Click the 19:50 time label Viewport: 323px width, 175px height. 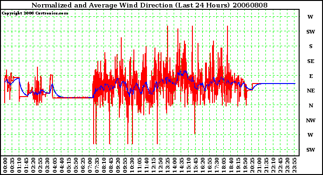pos(245,165)
